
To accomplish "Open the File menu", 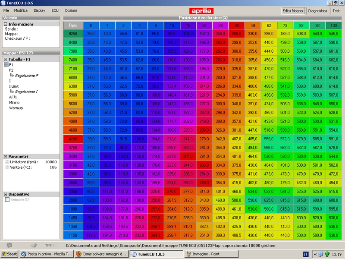I will point(6,10).
